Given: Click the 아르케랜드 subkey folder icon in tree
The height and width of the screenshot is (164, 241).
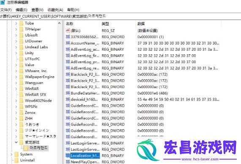Looking at the screenshot, I should tap(26, 148).
